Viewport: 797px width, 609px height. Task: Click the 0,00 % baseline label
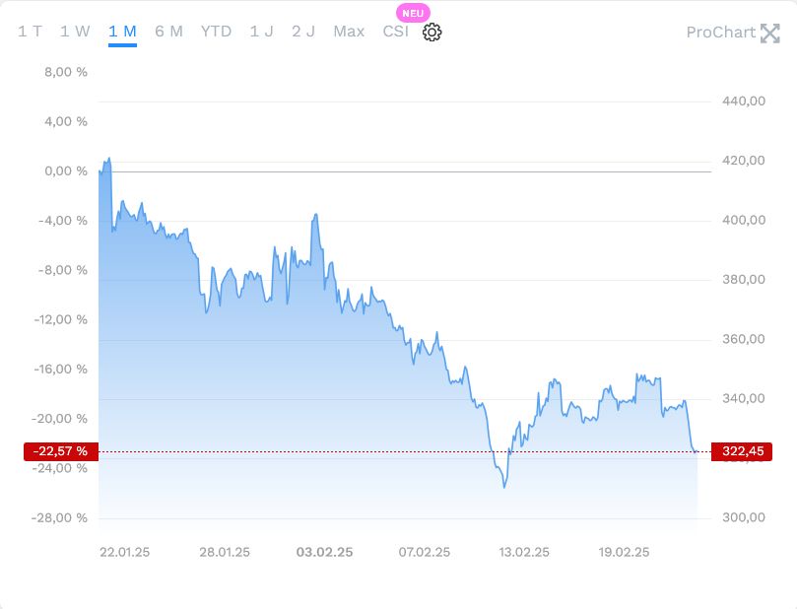66,171
